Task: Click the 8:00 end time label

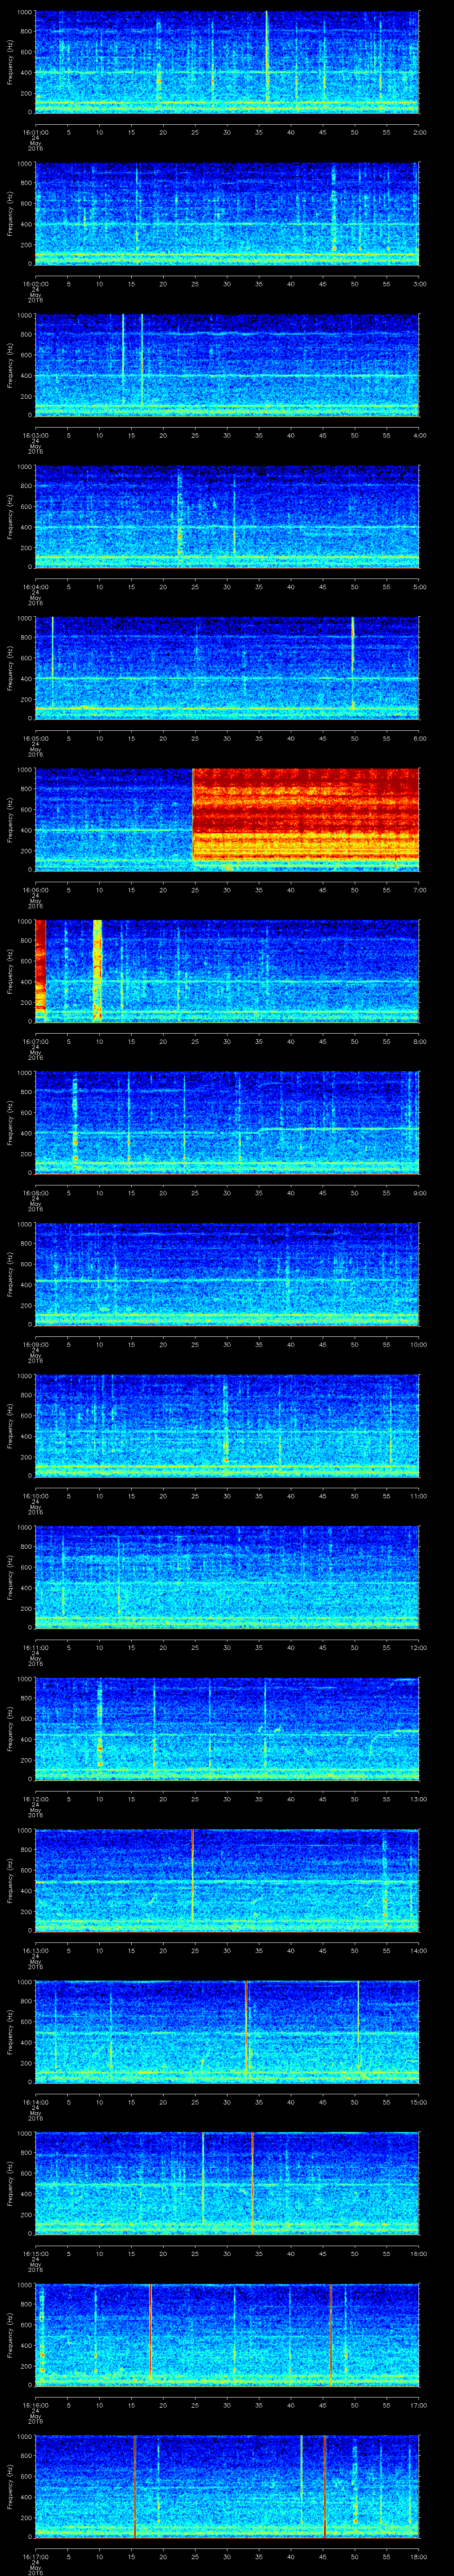Action: [x=419, y=1041]
